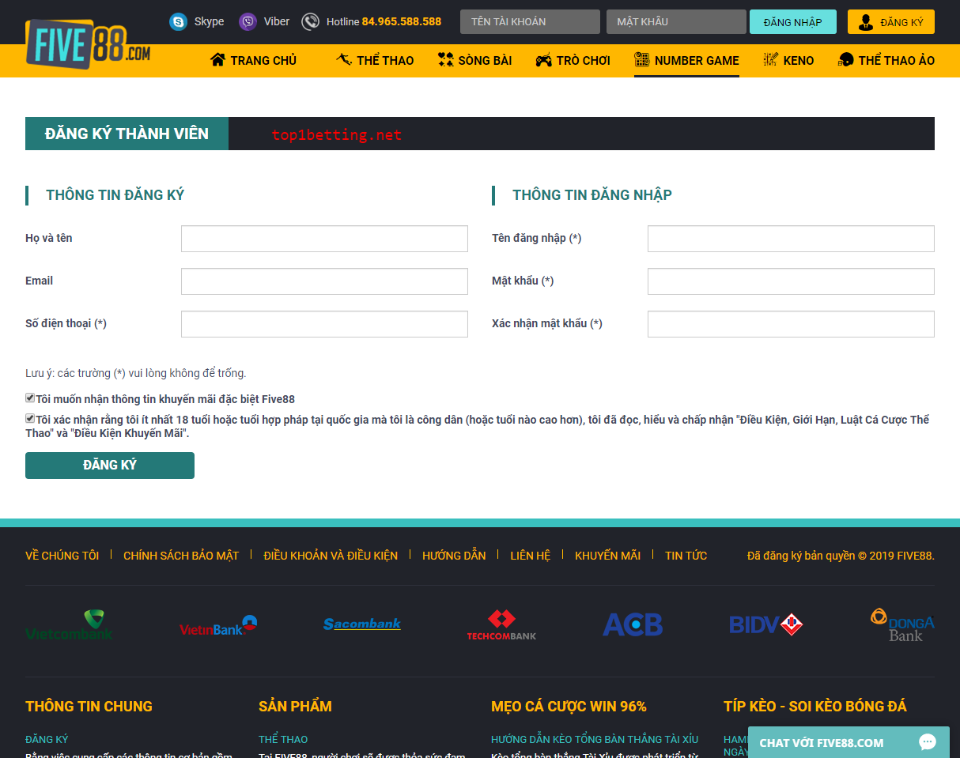The image size is (960, 758).
Task: Focus the Số điện thoại input field
Action: [324, 324]
